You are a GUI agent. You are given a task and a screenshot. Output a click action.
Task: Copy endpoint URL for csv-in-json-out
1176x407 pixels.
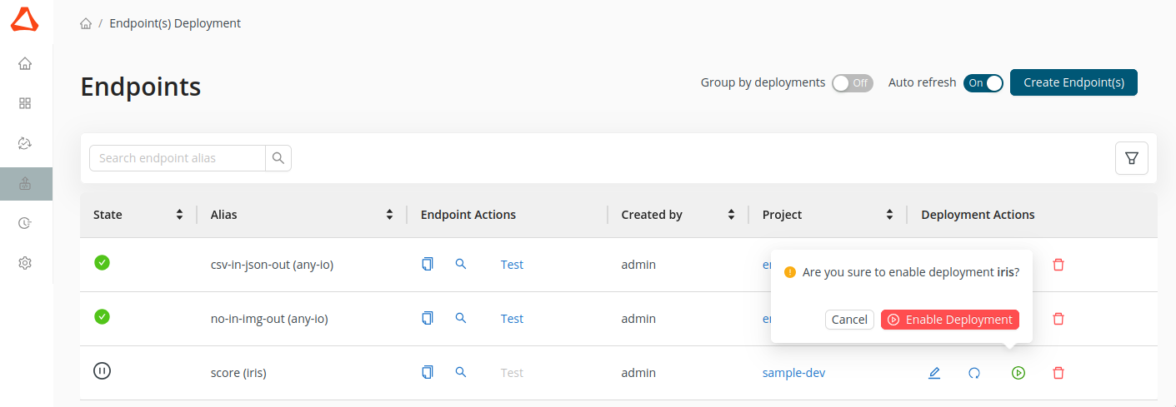pos(428,265)
